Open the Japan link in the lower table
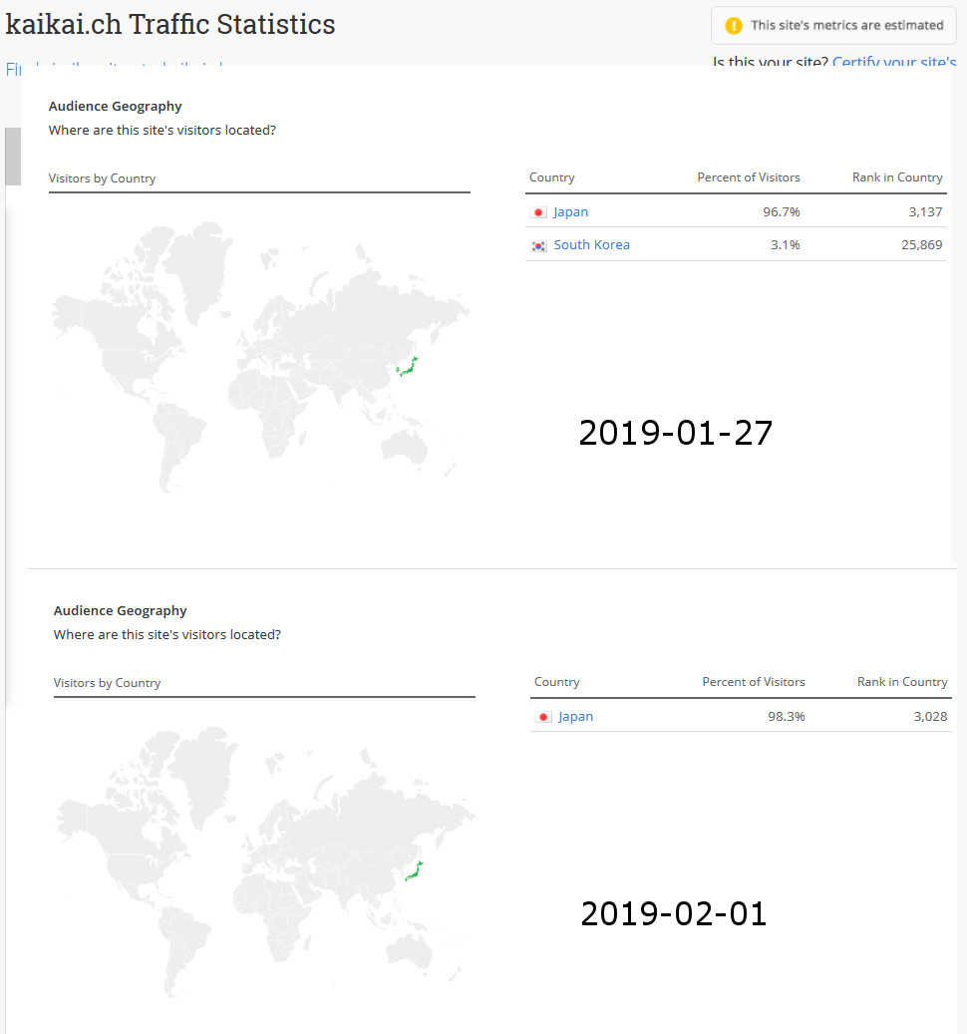Image resolution: width=967 pixels, height=1034 pixels. 575,717
